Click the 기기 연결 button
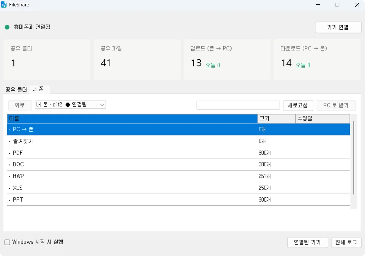The height and width of the screenshot is (256, 365). click(338, 27)
